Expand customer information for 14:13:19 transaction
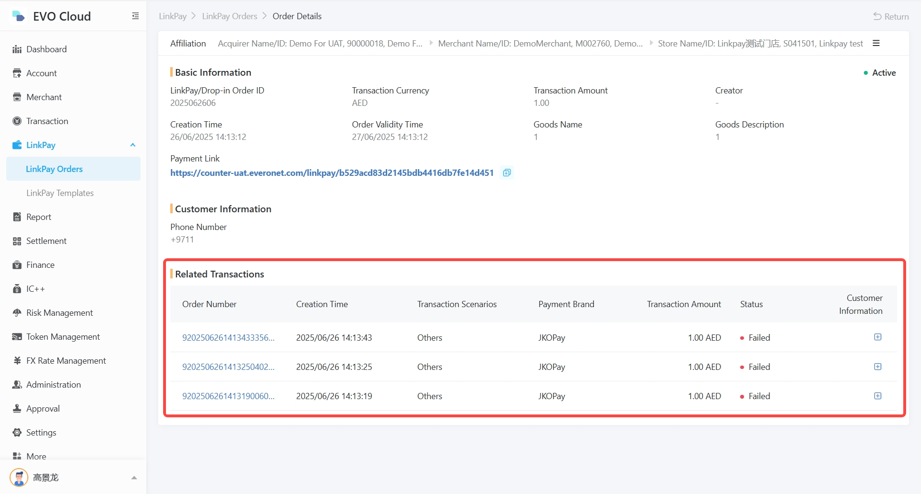Image resolution: width=921 pixels, height=494 pixels. 877,396
